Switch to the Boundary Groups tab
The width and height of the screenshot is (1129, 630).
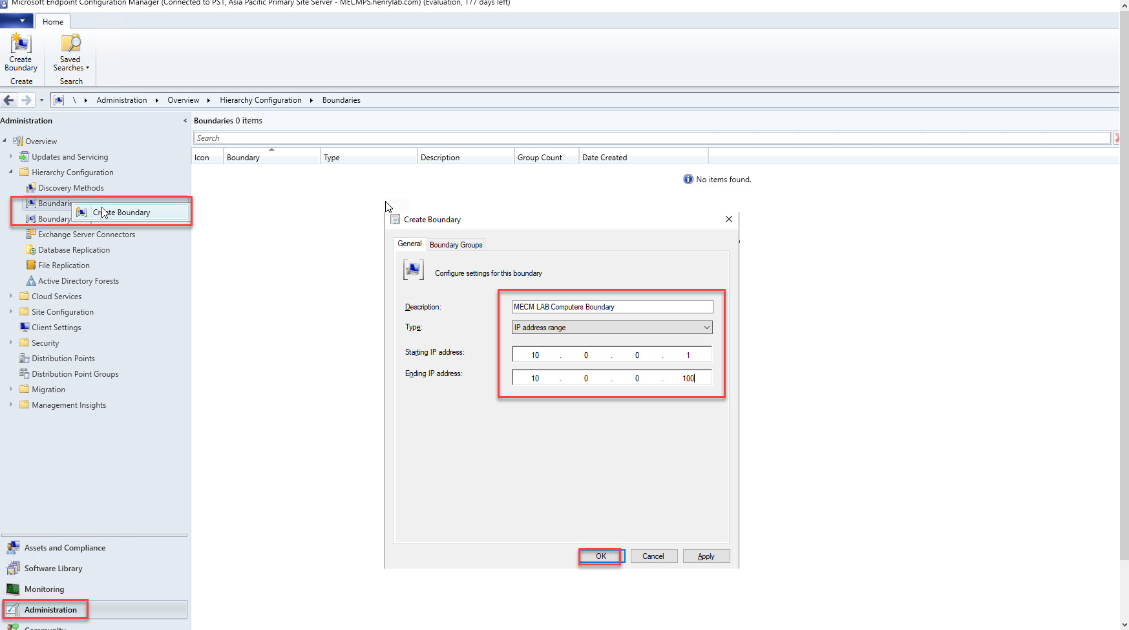pyautogui.click(x=456, y=245)
